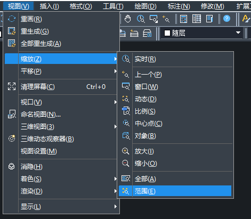The height and width of the screenshot is (219, 251).
Task: Open the 插入(I) menu
Action: pyautogui.click(x=49, y=6)
